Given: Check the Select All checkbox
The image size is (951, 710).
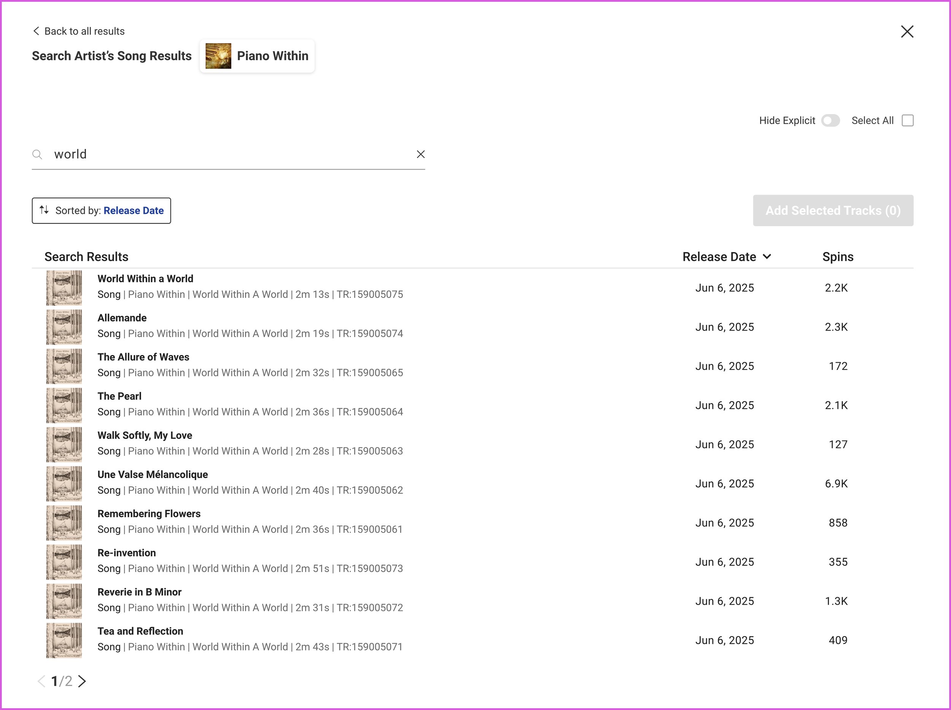Looking at the screenshot, I should (x=907, y=121).
